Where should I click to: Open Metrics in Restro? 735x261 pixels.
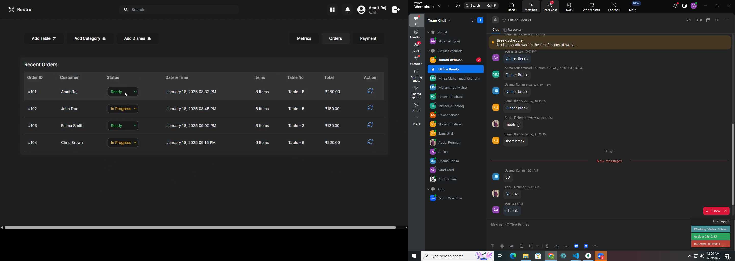(x=304, y=38)
